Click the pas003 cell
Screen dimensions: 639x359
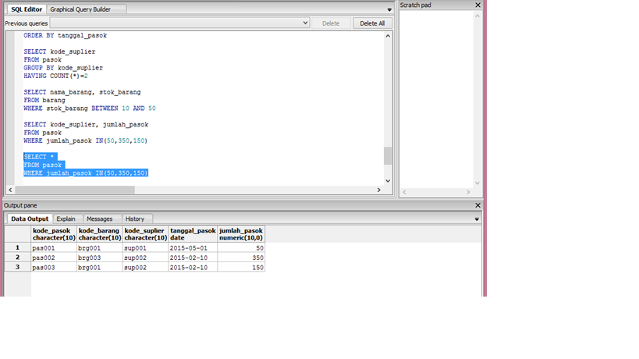[54, 268]
